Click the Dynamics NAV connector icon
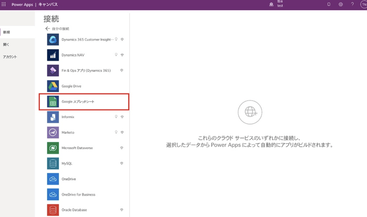367x217 pixels. coord(53,55)
